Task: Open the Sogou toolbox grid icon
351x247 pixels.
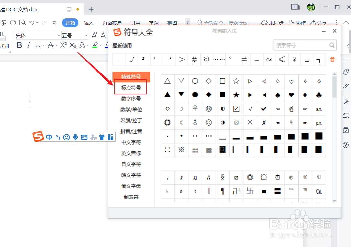Action: (x=110, y=137)
